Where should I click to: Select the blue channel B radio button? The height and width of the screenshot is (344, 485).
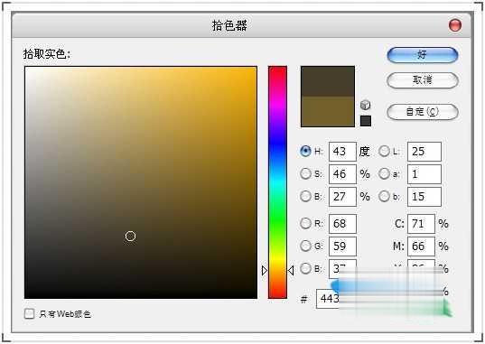(x=305, y=268)
